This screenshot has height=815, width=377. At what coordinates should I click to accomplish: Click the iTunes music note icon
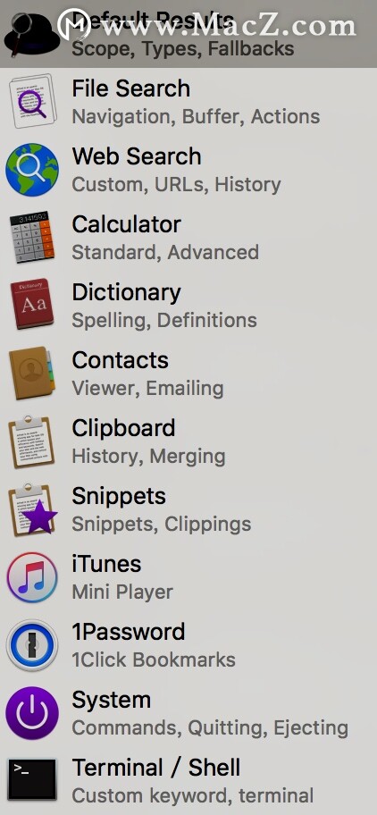click(32, 577)
